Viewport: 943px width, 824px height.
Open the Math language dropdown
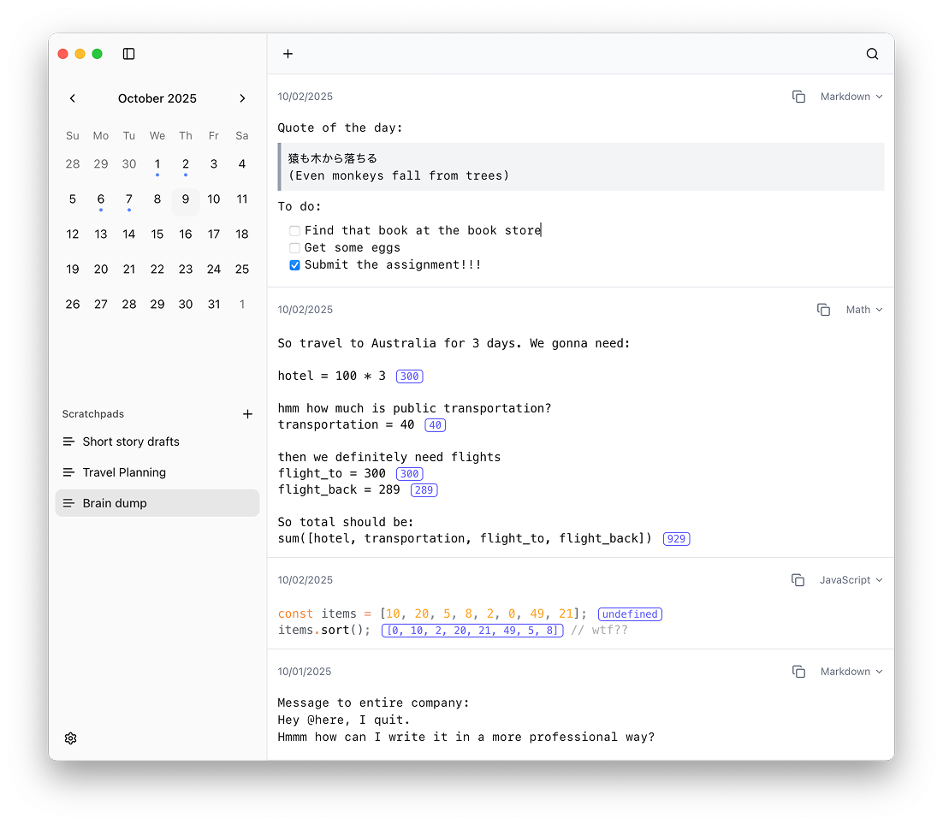pos(863,310)
